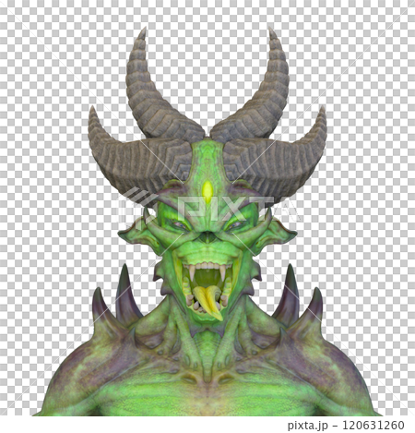Select the image ID number 120631260

tap(373, 426)
